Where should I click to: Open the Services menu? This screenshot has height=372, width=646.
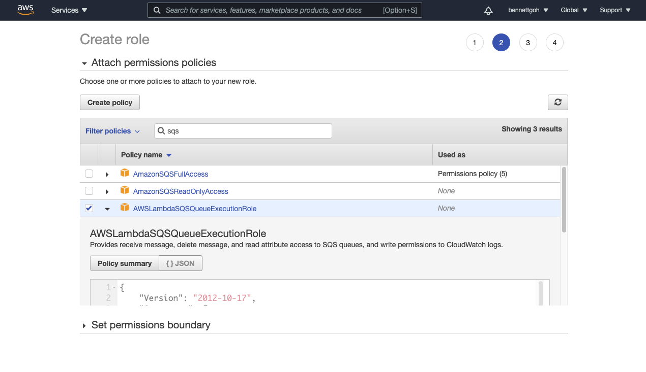pos(69,10)
